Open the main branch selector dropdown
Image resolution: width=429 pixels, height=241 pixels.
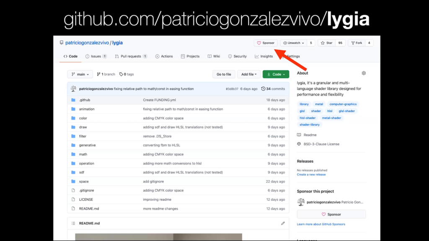tap(80, 74)
